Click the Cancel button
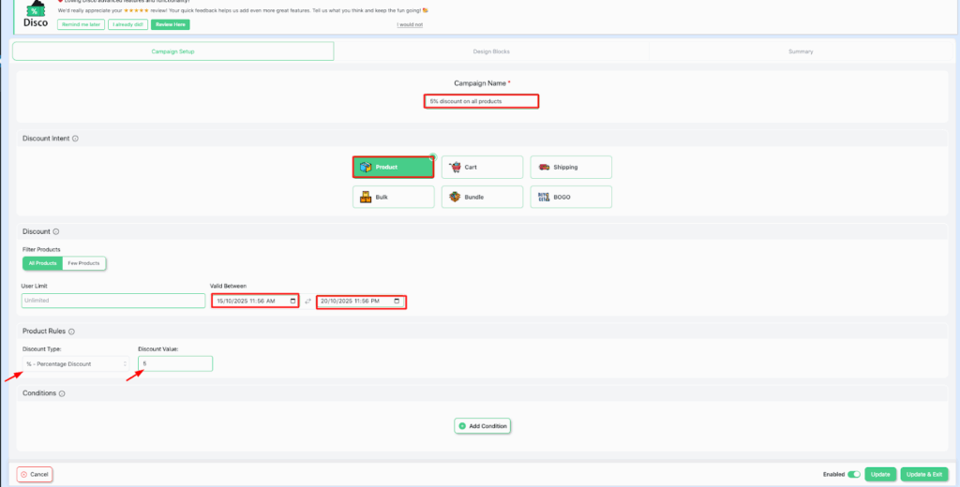Screen dimensions: 960x487 pyautogui.click(x=35, y=474)
